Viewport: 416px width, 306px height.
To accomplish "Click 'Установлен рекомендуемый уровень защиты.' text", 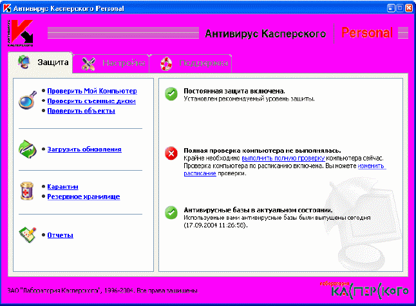I will tap(249, 99).
